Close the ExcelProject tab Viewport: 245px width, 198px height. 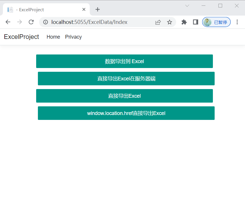pyautogui.click(x=84, y=10)
